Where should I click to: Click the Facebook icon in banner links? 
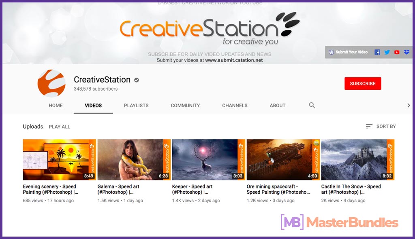coord(377,52)
